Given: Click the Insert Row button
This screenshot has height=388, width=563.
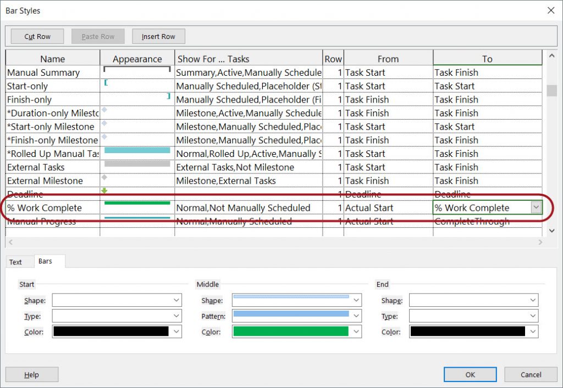Looking at the screenshot, I should (158, 36).
